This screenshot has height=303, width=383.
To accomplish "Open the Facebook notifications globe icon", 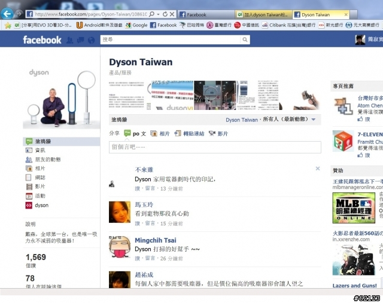I will tap(92, 40).
